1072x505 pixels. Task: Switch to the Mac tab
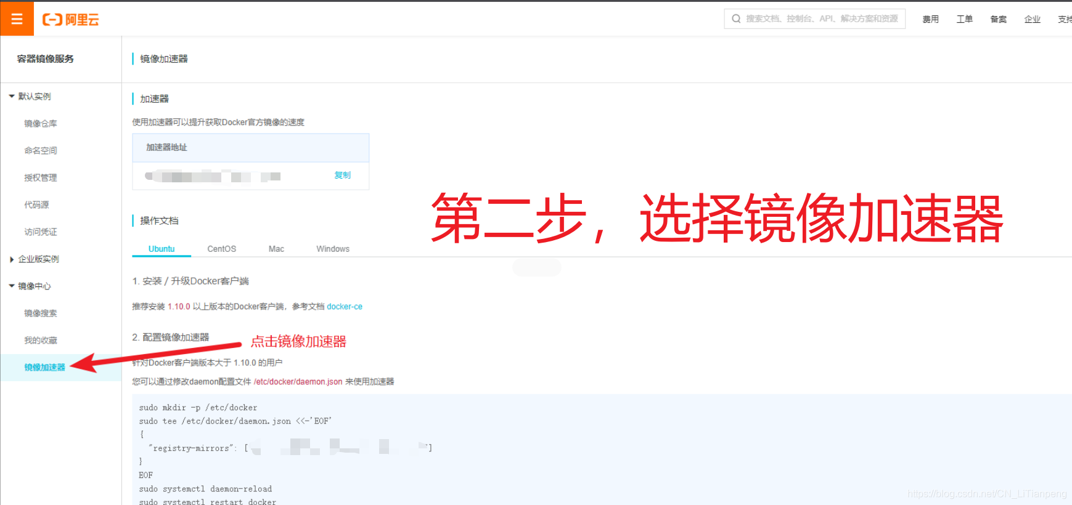(x=276, y=249)
